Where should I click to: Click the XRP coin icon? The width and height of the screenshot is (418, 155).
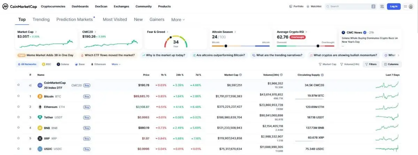40,138
